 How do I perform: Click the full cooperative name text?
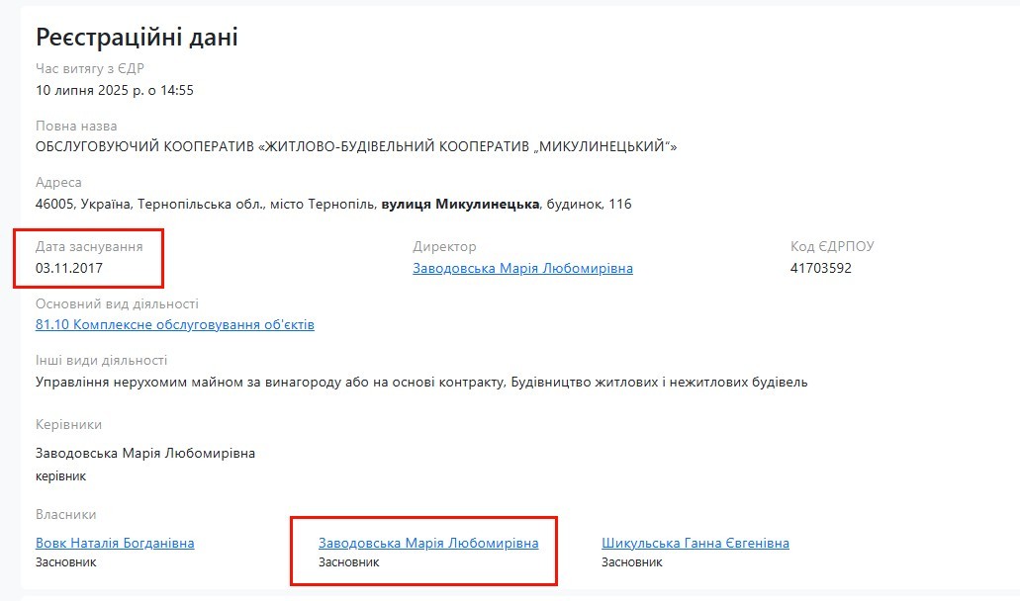point(356,147)
